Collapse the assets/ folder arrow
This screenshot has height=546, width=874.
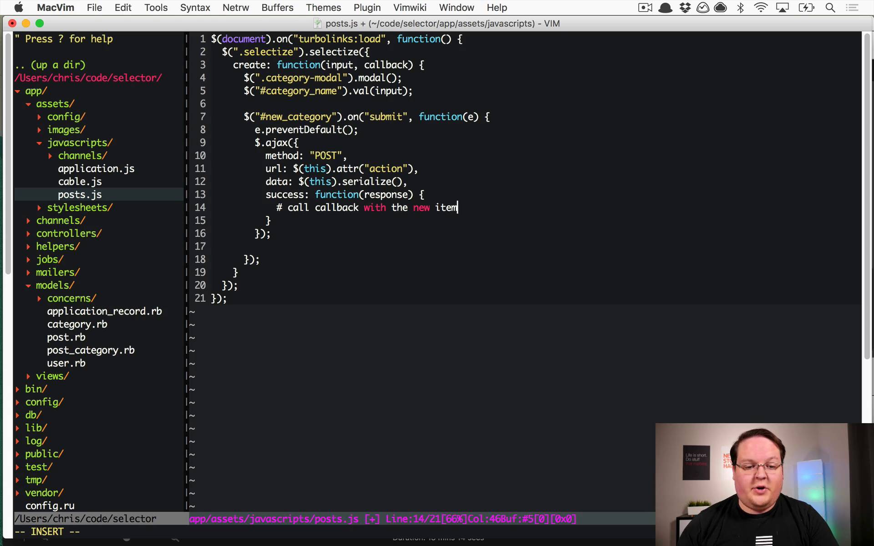[x=28, y=104]
